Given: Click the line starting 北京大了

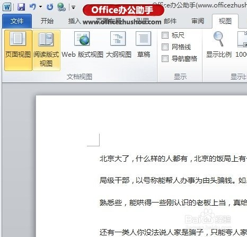Looking at the screenshot, I should (173, 159).
